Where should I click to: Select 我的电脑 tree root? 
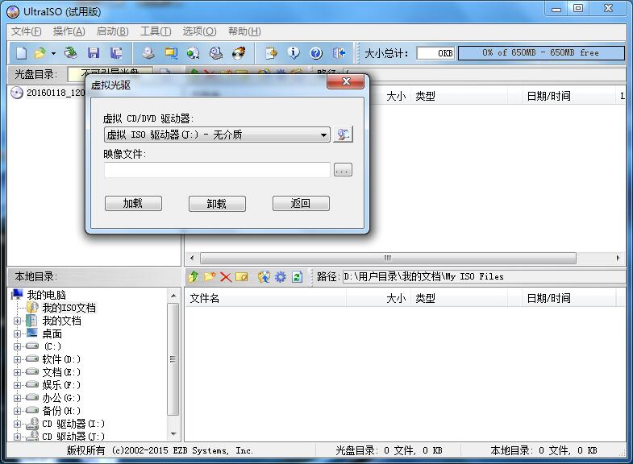(46, 295)
